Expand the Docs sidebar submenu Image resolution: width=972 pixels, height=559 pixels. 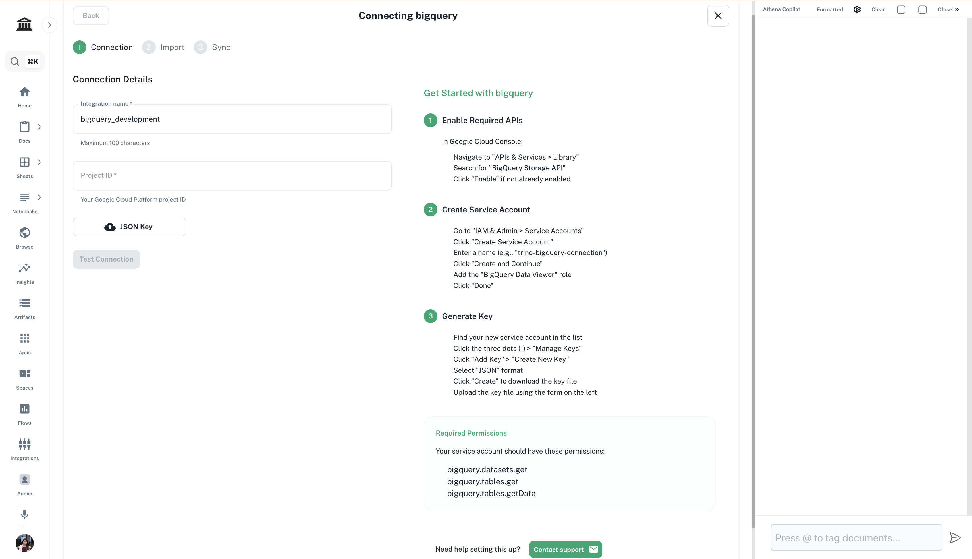click(x=39, y=127)
